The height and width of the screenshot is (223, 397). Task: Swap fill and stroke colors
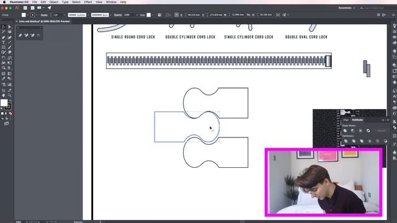click(x=11, y=100)
